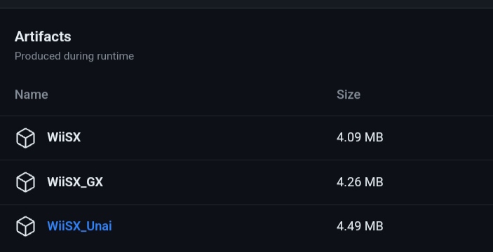Click the 4.09 MB size value

click(x=360, y=137)
